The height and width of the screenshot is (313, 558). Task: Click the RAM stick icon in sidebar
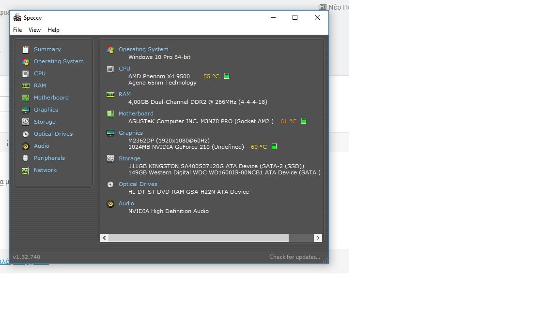(26, 85)
